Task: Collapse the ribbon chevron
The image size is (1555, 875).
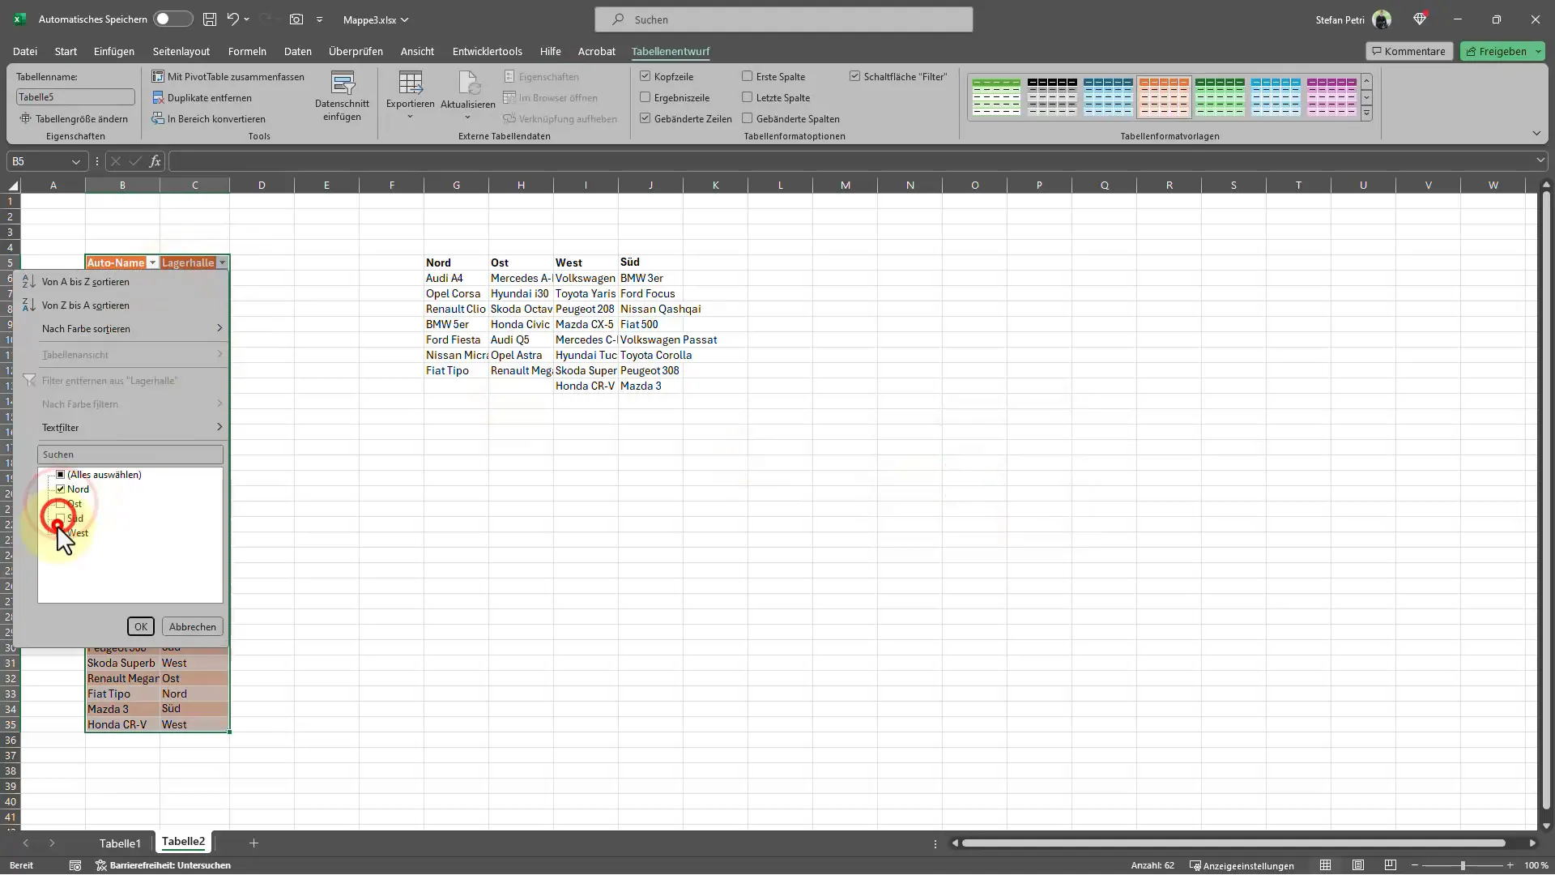Action: click(1536, 134)
